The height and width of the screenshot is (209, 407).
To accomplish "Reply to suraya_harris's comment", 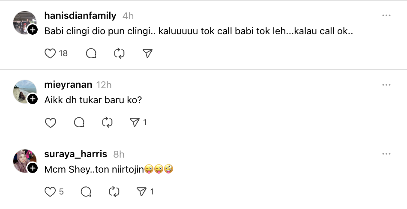I will pyautogui.click(x=86, y=191).
